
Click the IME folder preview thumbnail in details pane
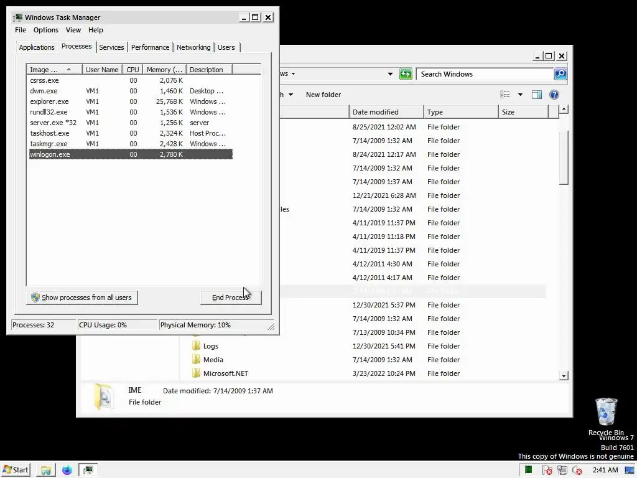tap(104, 396)
